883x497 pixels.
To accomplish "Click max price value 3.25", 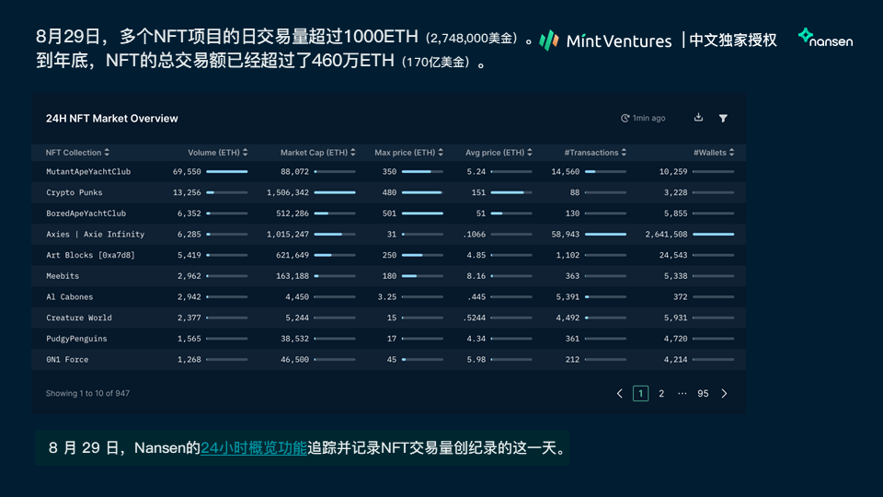I will tap(387, 296).
